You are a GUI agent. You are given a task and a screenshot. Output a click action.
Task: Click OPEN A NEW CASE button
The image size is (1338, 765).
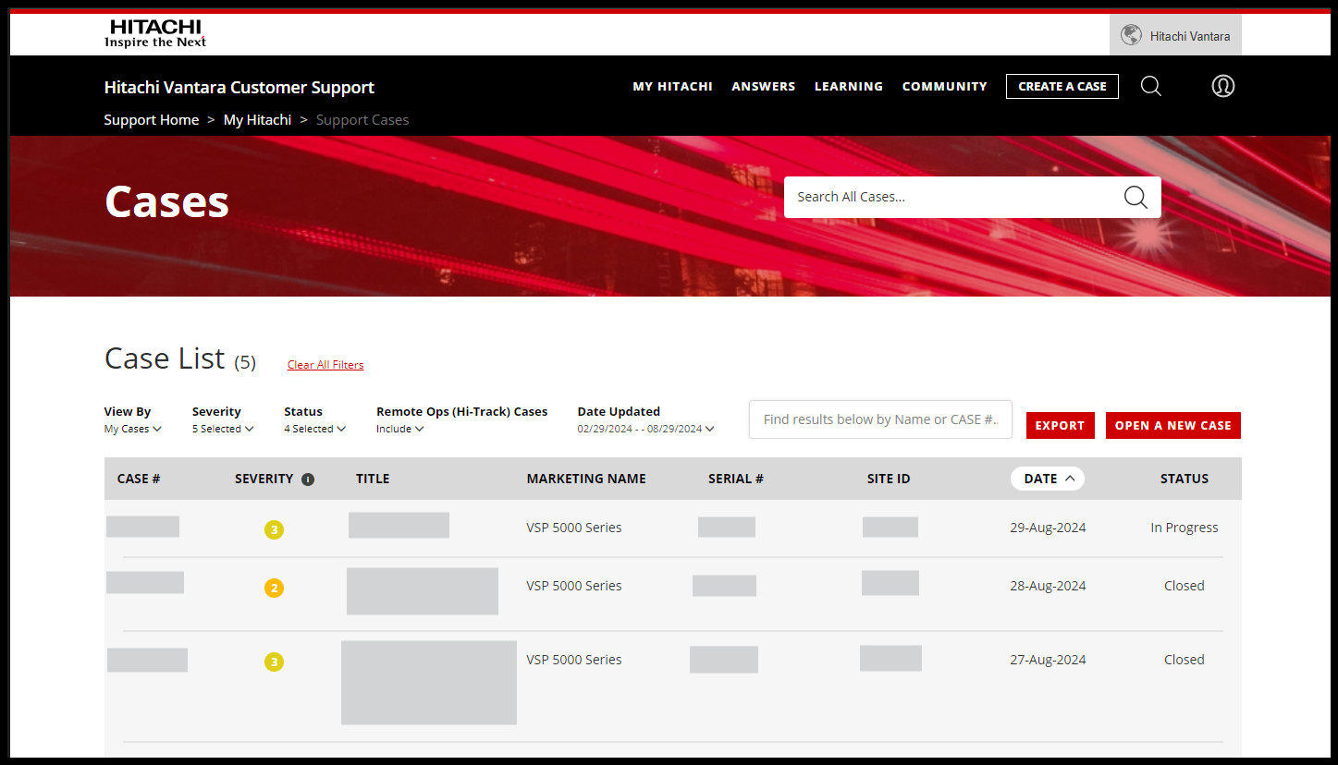(1173, 425)
